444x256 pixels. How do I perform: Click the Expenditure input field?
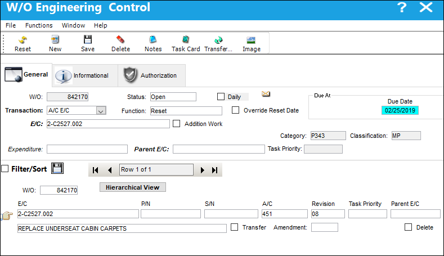[x=87, y=149]
